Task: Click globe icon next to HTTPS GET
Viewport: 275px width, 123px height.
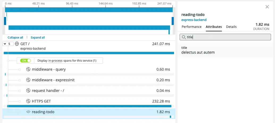Action: coord(28,101)
